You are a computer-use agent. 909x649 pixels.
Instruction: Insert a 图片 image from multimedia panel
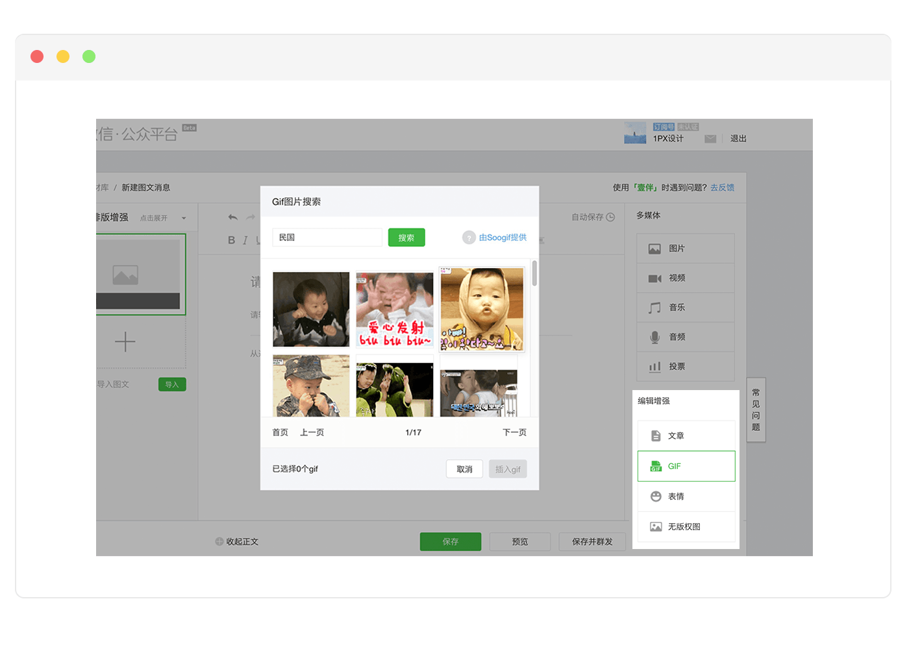pos(685,249)
